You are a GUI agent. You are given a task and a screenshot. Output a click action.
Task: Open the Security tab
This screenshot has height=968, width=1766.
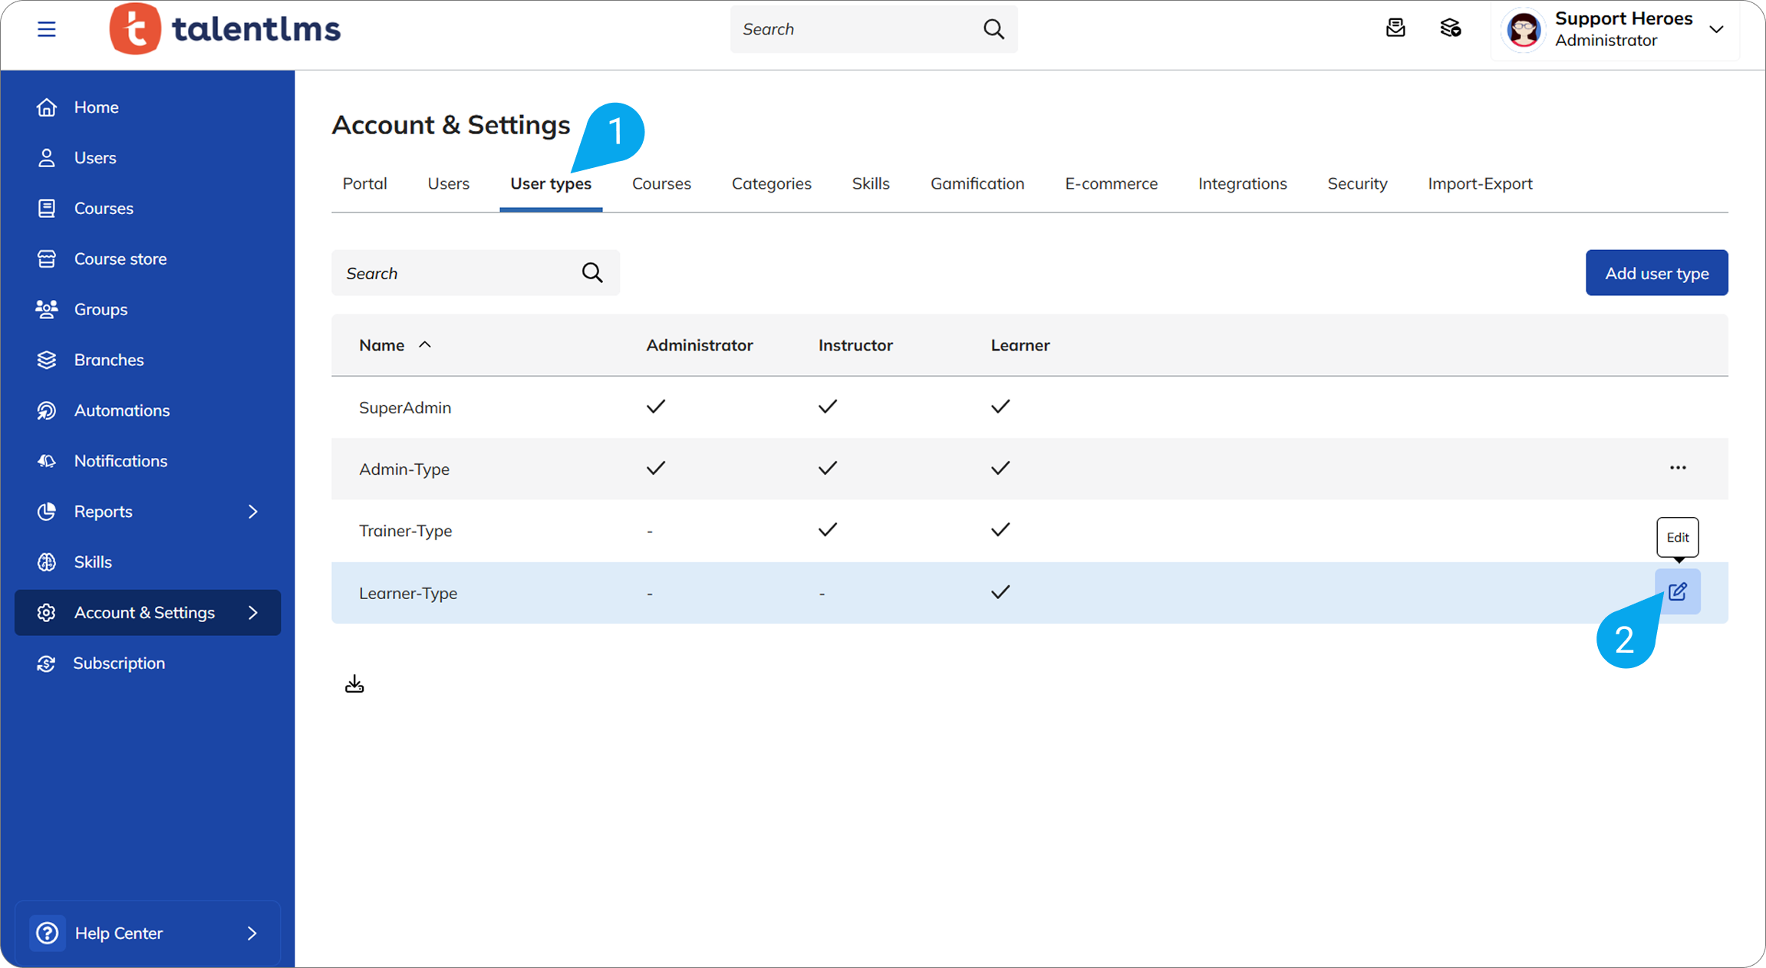pyautogui.click(x=1357, y=184)
